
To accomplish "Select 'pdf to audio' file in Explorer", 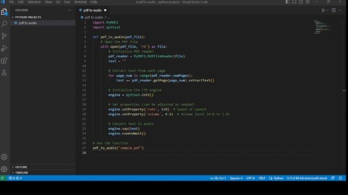I will pos(28,23).
